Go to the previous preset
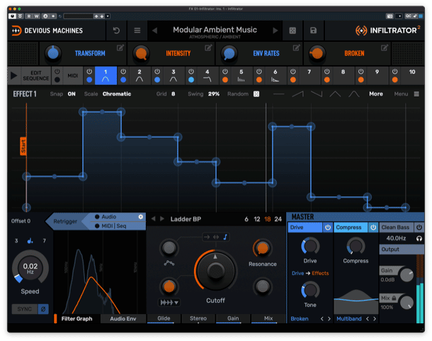Viewport: 432px width, 341px height. pos(155,30)
